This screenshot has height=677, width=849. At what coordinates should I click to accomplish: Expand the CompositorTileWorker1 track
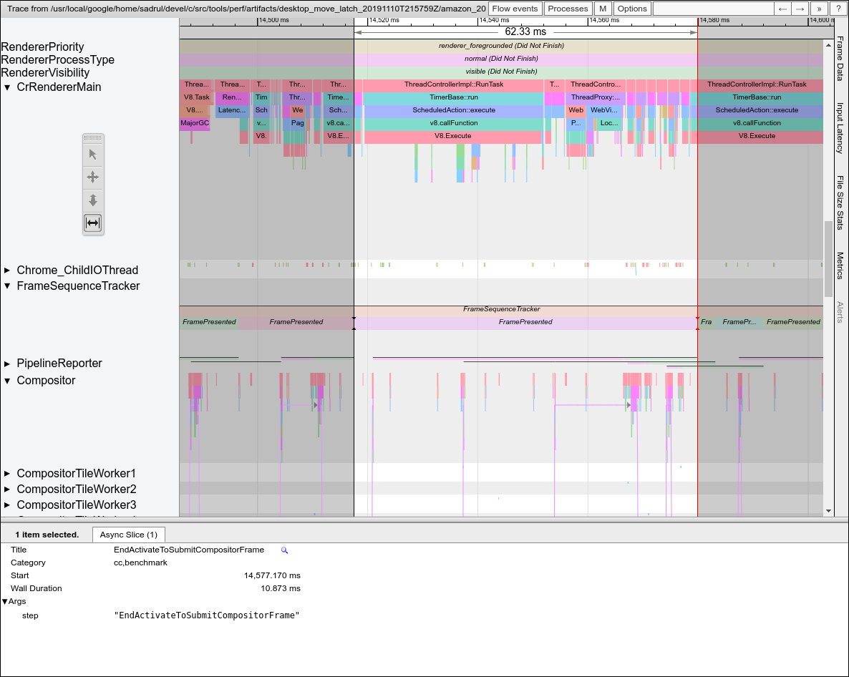point(7,474)
